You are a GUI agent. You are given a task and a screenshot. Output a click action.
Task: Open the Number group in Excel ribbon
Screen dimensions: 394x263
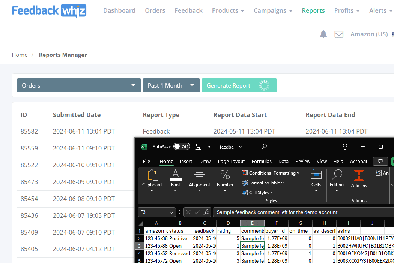tap(225, 181)
